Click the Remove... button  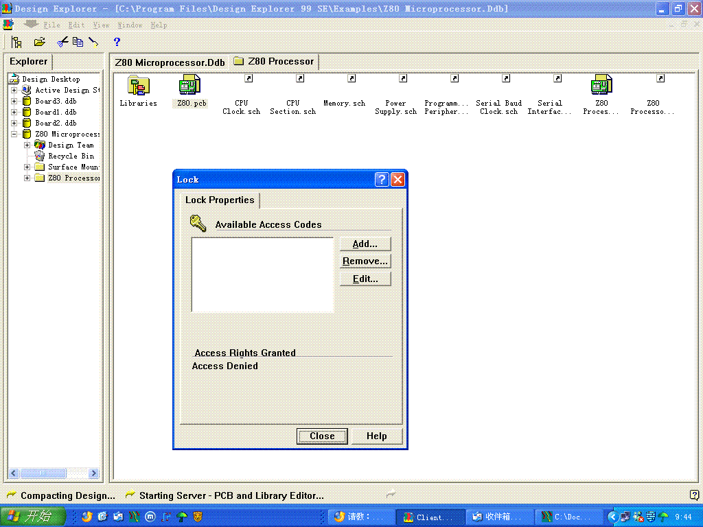coord(365,261)
